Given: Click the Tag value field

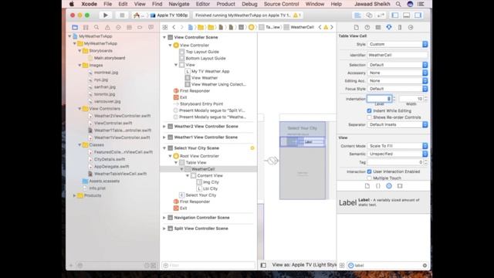Looking at the screenshot, I should click(x=395, y=162).
